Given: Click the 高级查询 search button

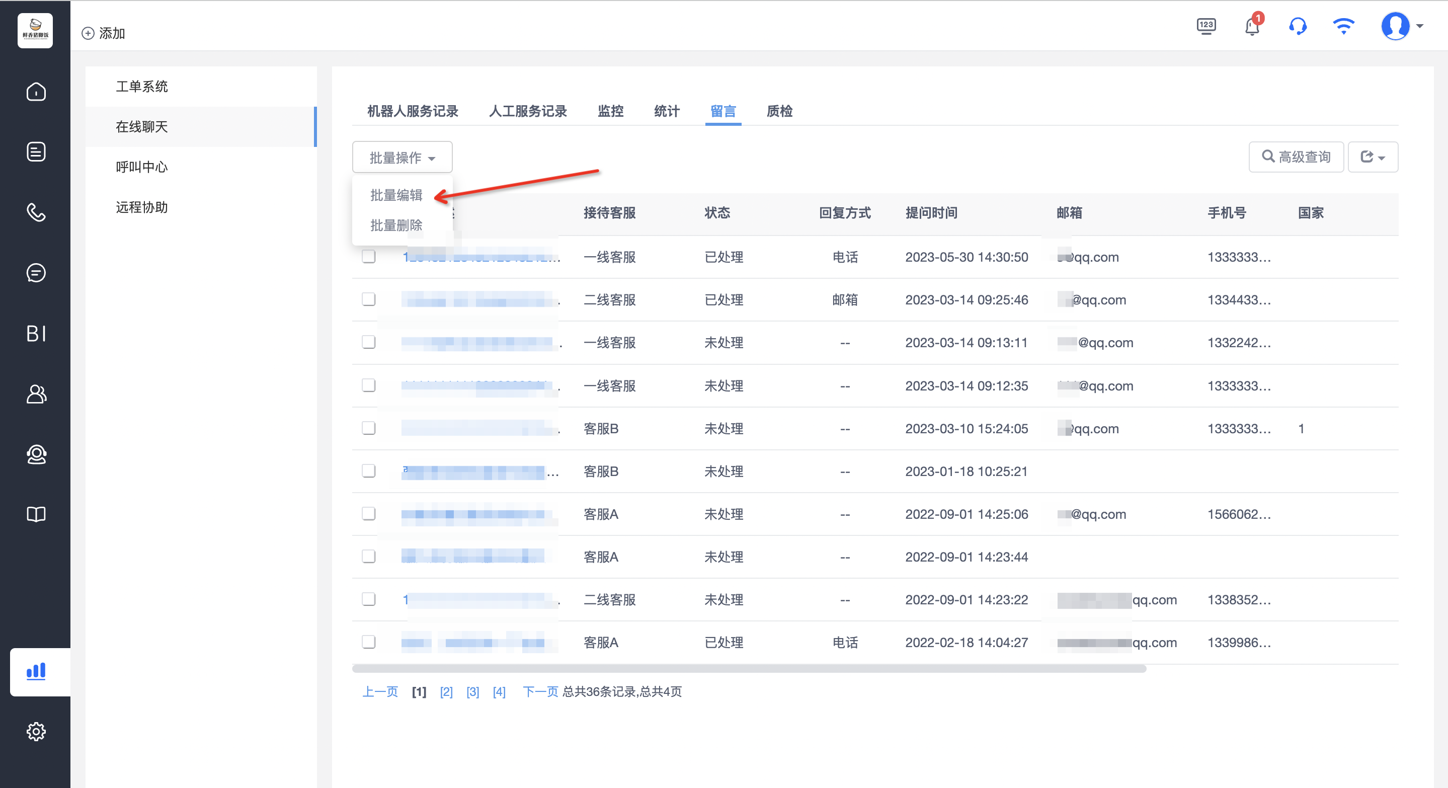Looking at the screenshot, I should pos(1296,157).
